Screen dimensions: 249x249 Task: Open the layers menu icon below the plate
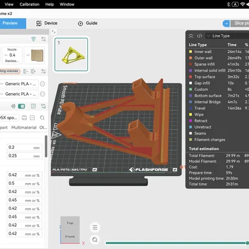pyautogui.click(x=95, y=227)
